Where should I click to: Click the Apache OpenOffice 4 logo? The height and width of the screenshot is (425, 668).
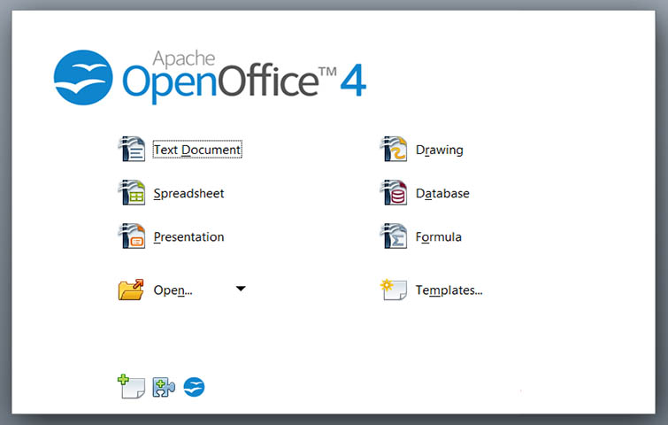tap(210, 77)
